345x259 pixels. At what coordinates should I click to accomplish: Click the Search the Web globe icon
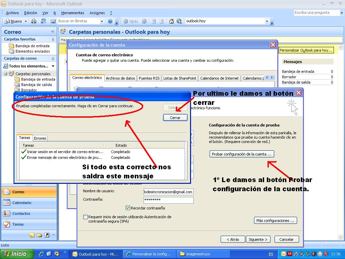click(x=179, y=21)
